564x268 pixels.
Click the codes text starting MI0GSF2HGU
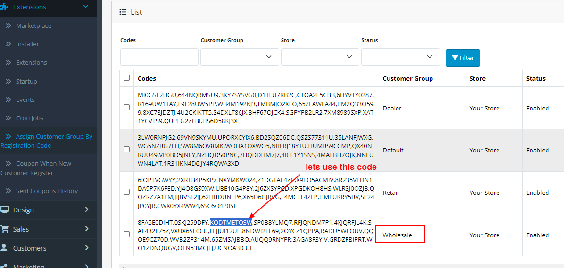(256, 108)
